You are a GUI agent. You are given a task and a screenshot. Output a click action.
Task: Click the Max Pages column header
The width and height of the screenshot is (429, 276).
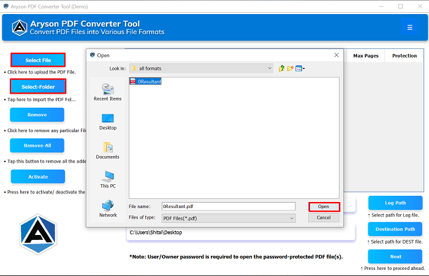click(x=366, y=56)
